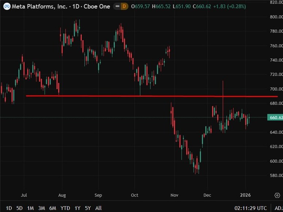Select the 1D time range
Screen dimensions: 283x212
9,208
